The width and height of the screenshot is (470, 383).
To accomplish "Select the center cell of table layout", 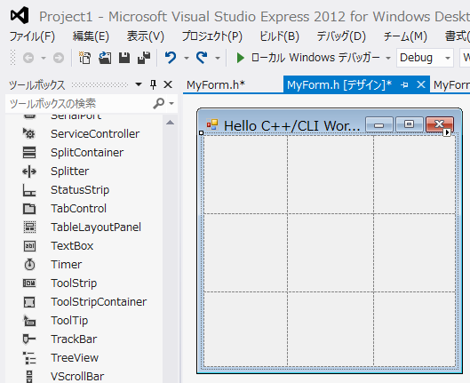I will [331, 252].
